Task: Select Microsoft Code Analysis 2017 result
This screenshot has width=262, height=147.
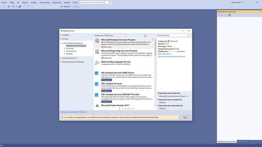Action: click(x=124, y=105)
